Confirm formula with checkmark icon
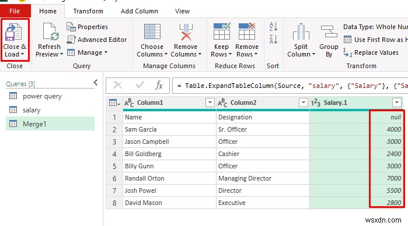Viewport: 408px width, 226px height. click(x=140, y=85)
